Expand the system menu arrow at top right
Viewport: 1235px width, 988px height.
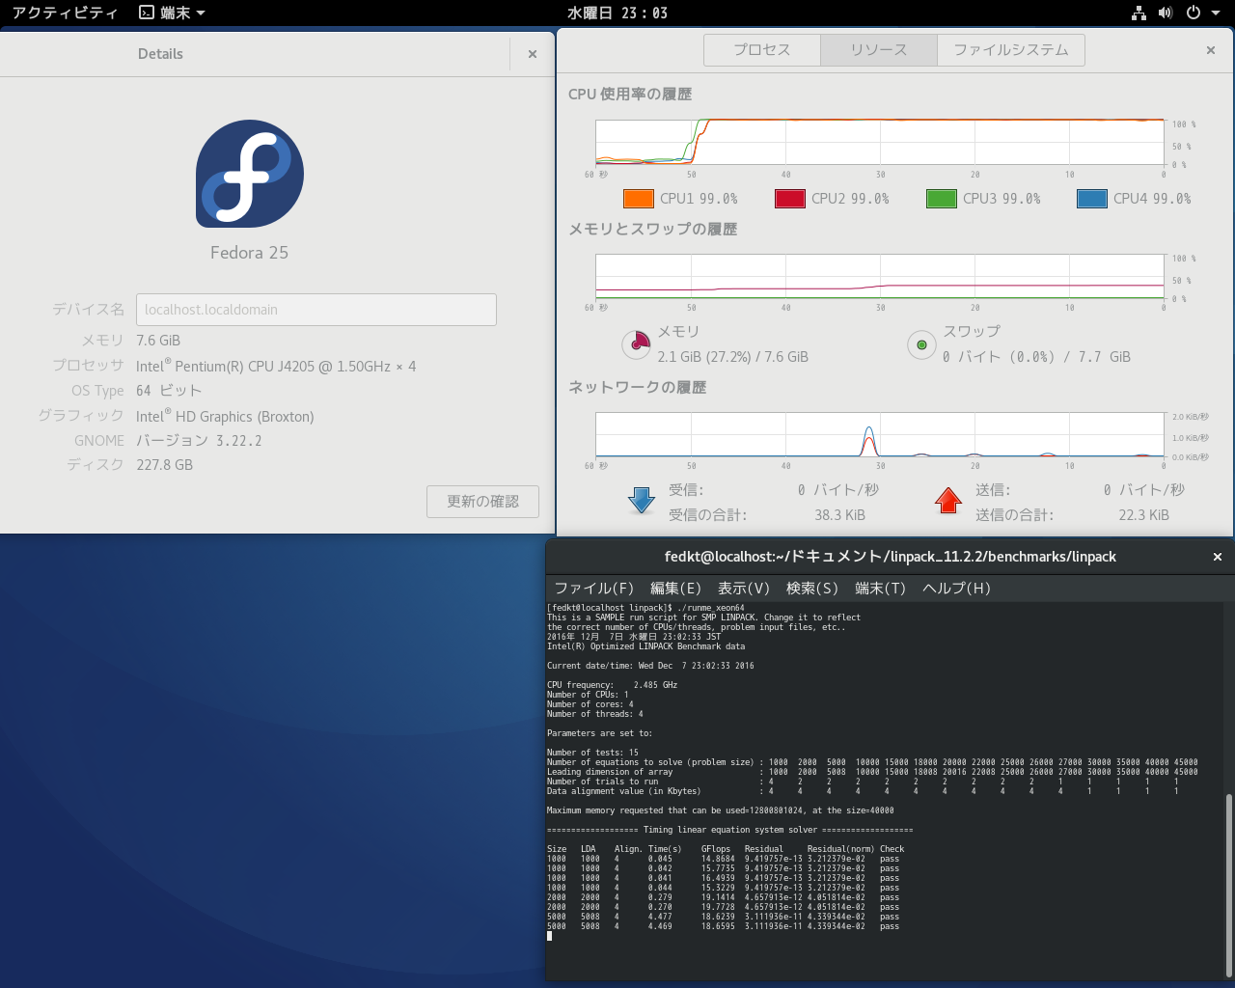click(1216, 13)
